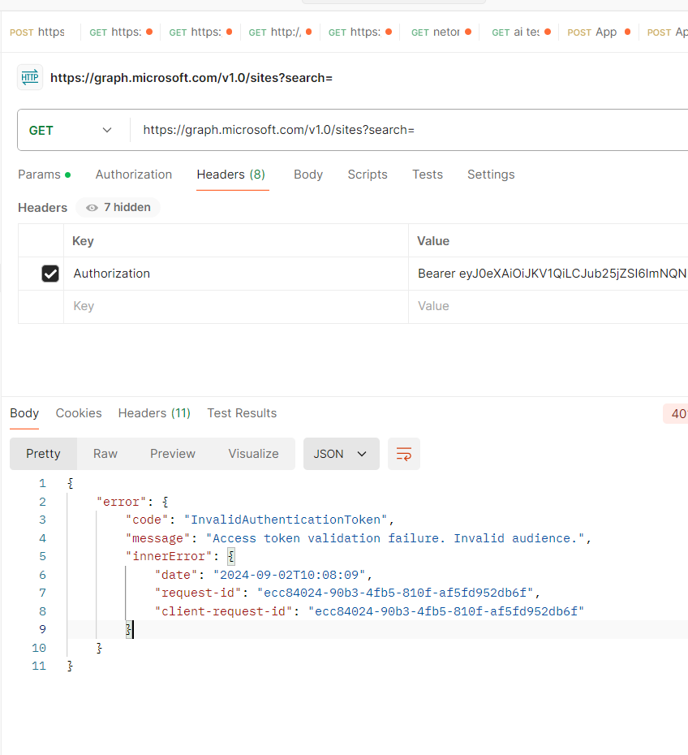The width and height of the screenshot is (688, 755).
Task: Uncheck the Authorization header checkbox
Action: click(50, 274)
